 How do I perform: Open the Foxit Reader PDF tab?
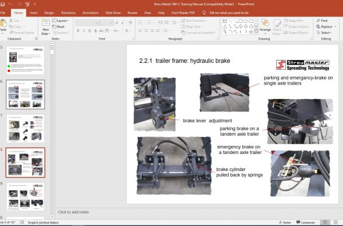tap(183, 13)
